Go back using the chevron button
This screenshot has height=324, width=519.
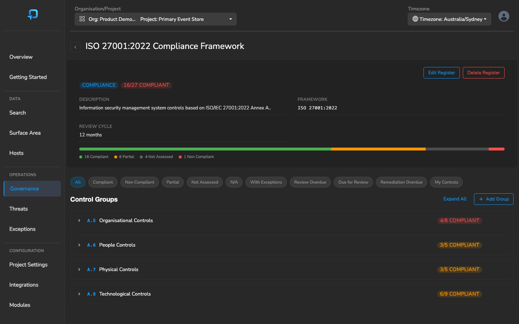point(75,47)
